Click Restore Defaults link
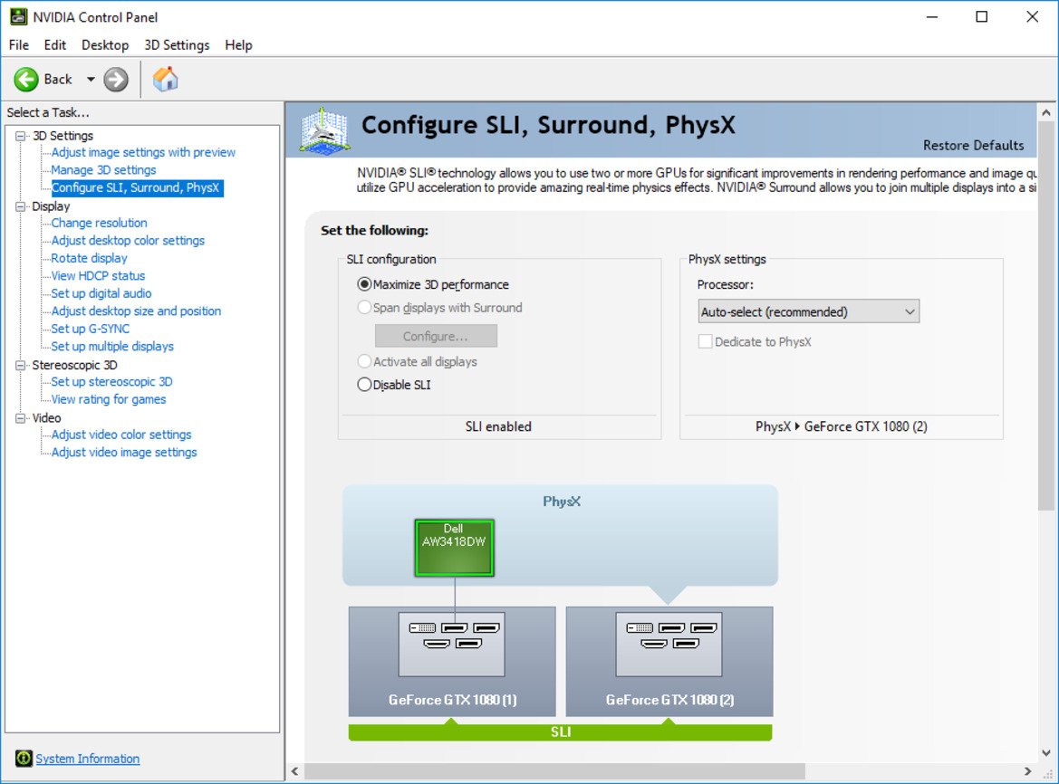Screen dimensions: 1059x784 pos(973,145)
